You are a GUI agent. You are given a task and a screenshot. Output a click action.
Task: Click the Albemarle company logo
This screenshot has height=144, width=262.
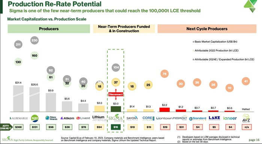(x=18, y=118)
